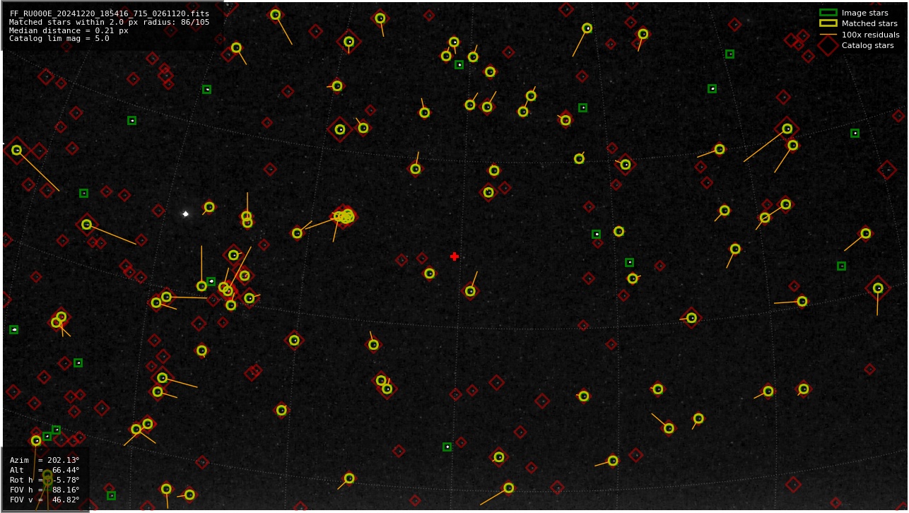Screen dimensions: 909x513
Task: Select the 'Image stars' legend label
Action: [x=864, y=13]
